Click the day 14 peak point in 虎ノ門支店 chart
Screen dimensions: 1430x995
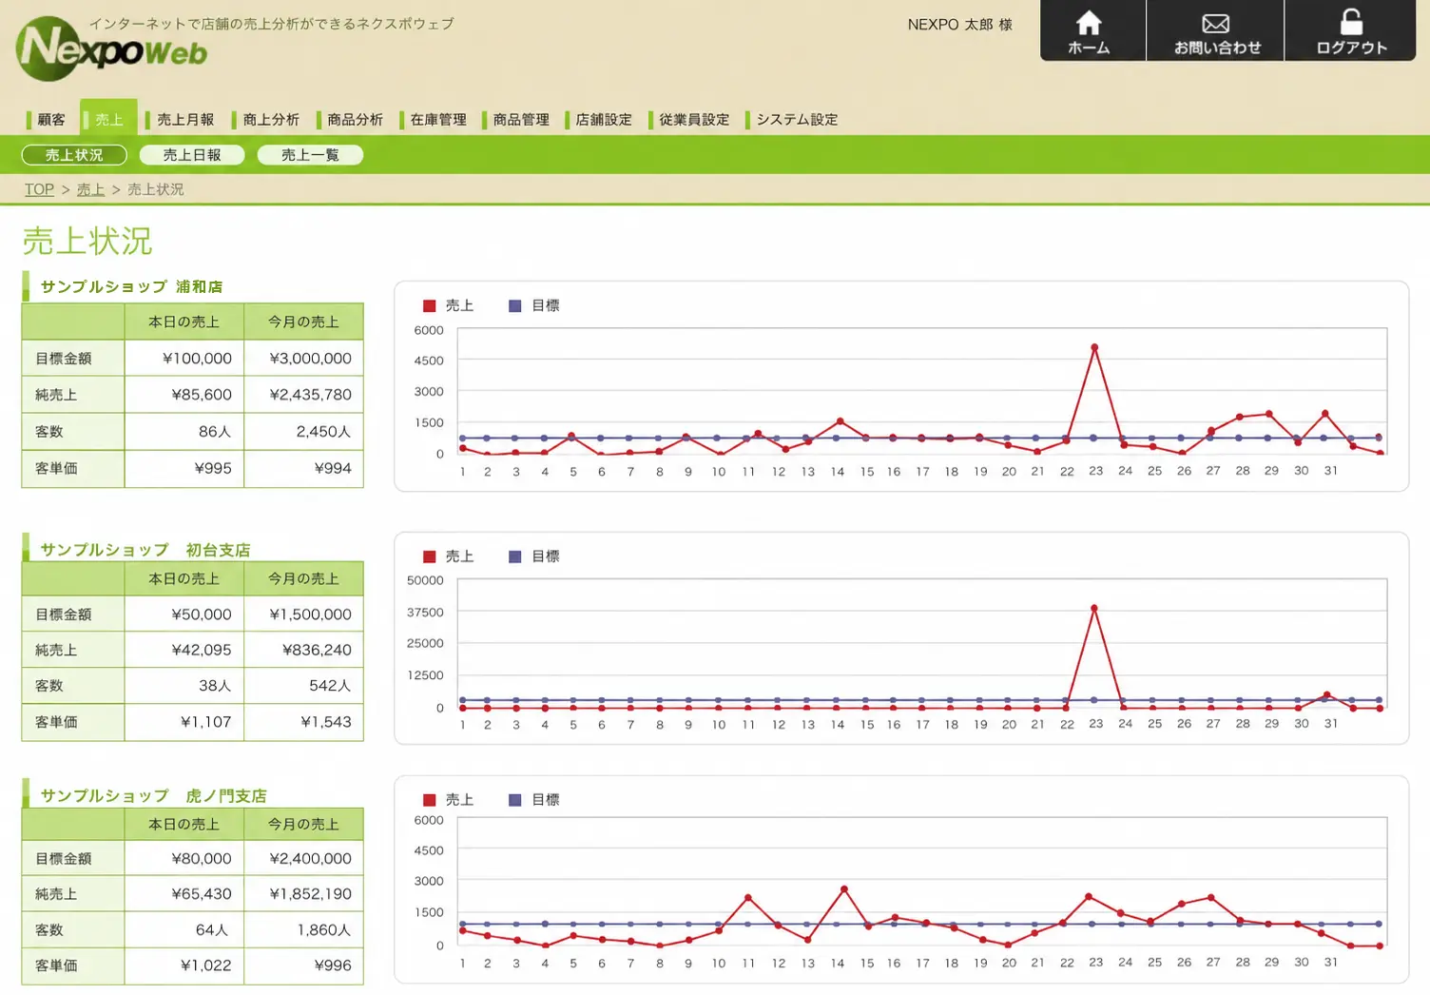[843, 889]
